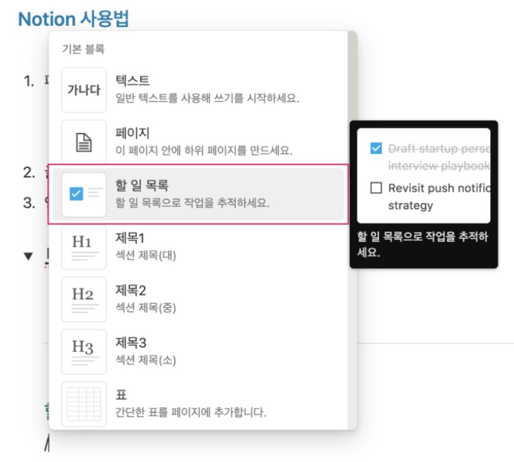Click the 섹션 제목(대) description

point(146,256)
